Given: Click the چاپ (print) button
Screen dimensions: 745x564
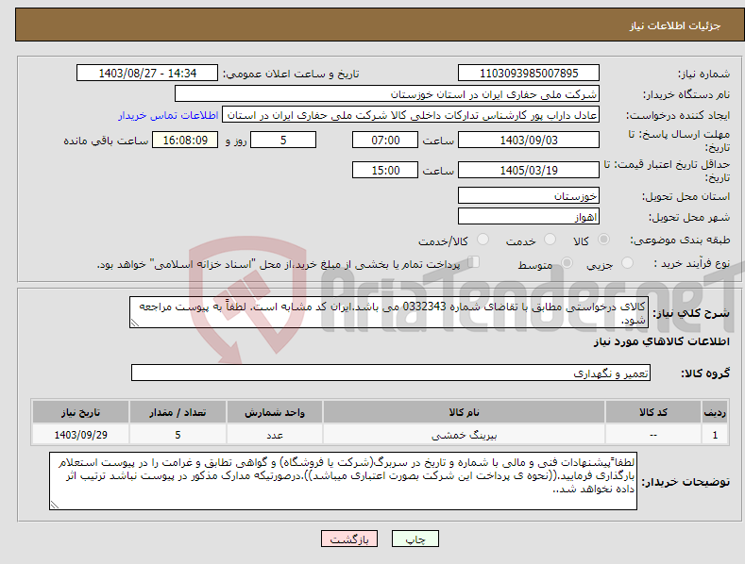Looking at the screenshot, I should [415, 539].
